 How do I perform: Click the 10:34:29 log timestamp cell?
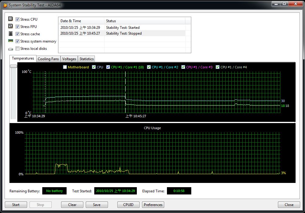[x=80, y=28]
